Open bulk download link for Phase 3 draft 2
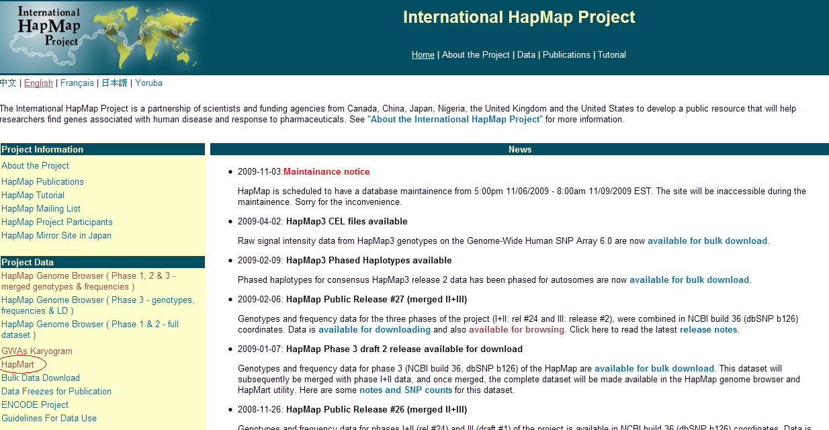The height and width of the screenshot is (430, 829). coord(654,369)
